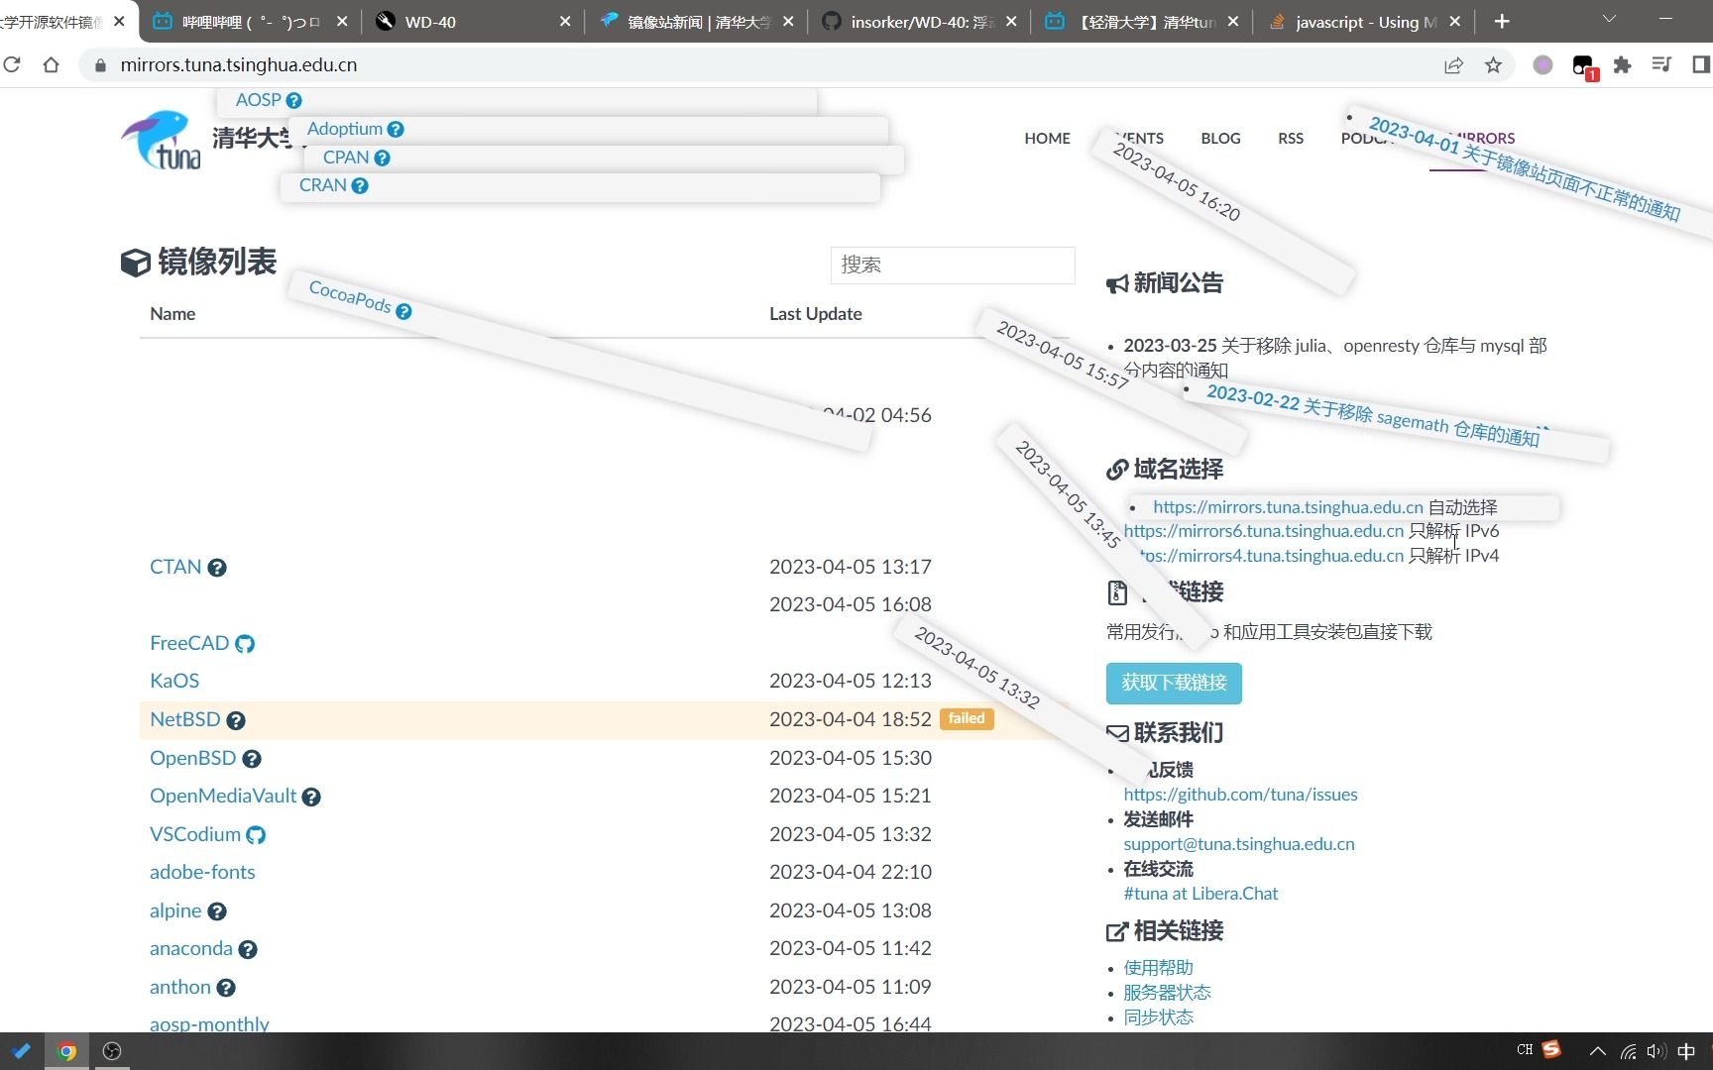Close the WD-40 tab

pos(565,21)
